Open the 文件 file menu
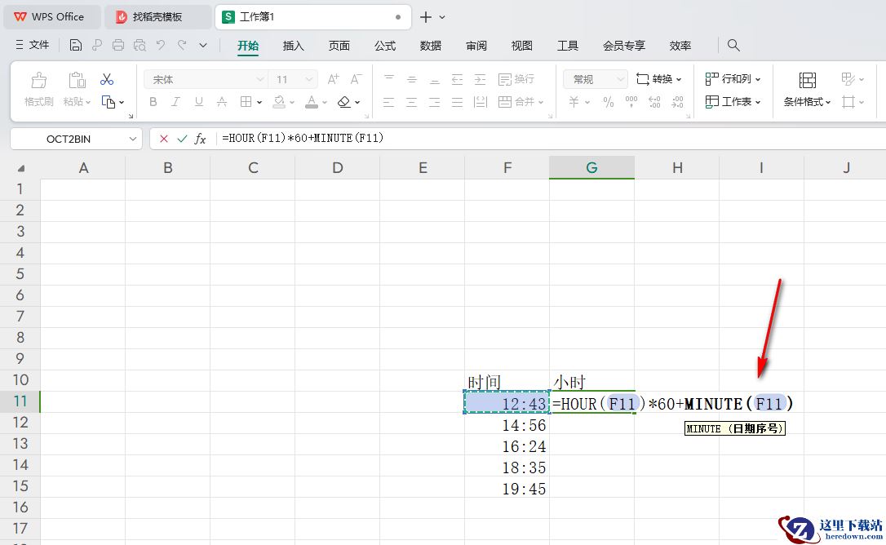The height and width of the screenshot is (545, 886). (33, 45)
